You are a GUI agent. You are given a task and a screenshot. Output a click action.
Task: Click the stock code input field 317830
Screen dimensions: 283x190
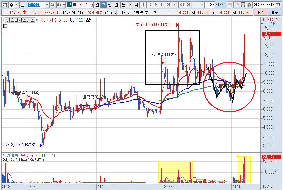pyautogui.click(x=36, y=5)
